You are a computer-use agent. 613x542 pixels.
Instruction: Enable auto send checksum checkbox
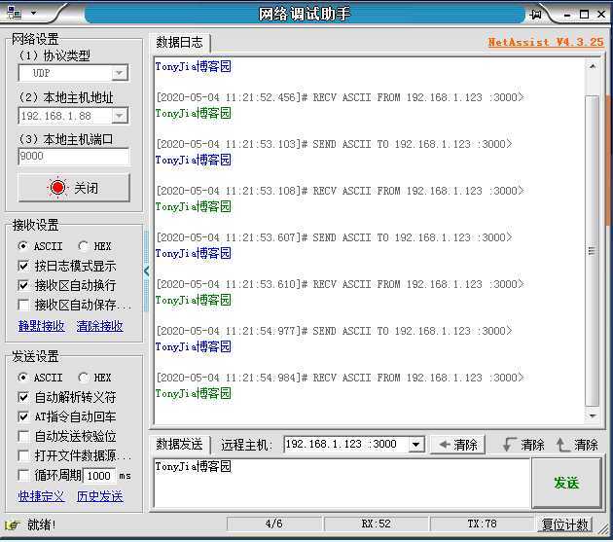point(23,436)
